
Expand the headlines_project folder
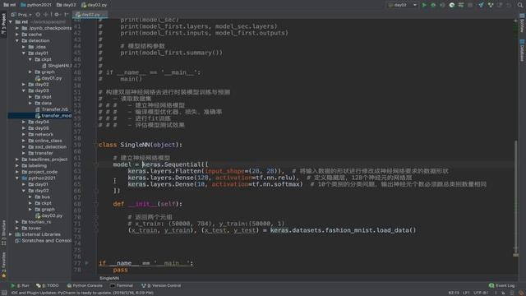(x=17, y=160)
